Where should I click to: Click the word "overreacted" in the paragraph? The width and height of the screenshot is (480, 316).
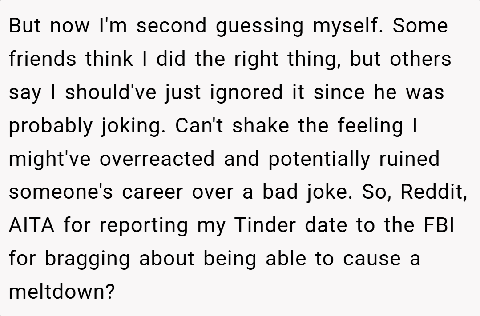pyautogui.click(x=158, y=159)
